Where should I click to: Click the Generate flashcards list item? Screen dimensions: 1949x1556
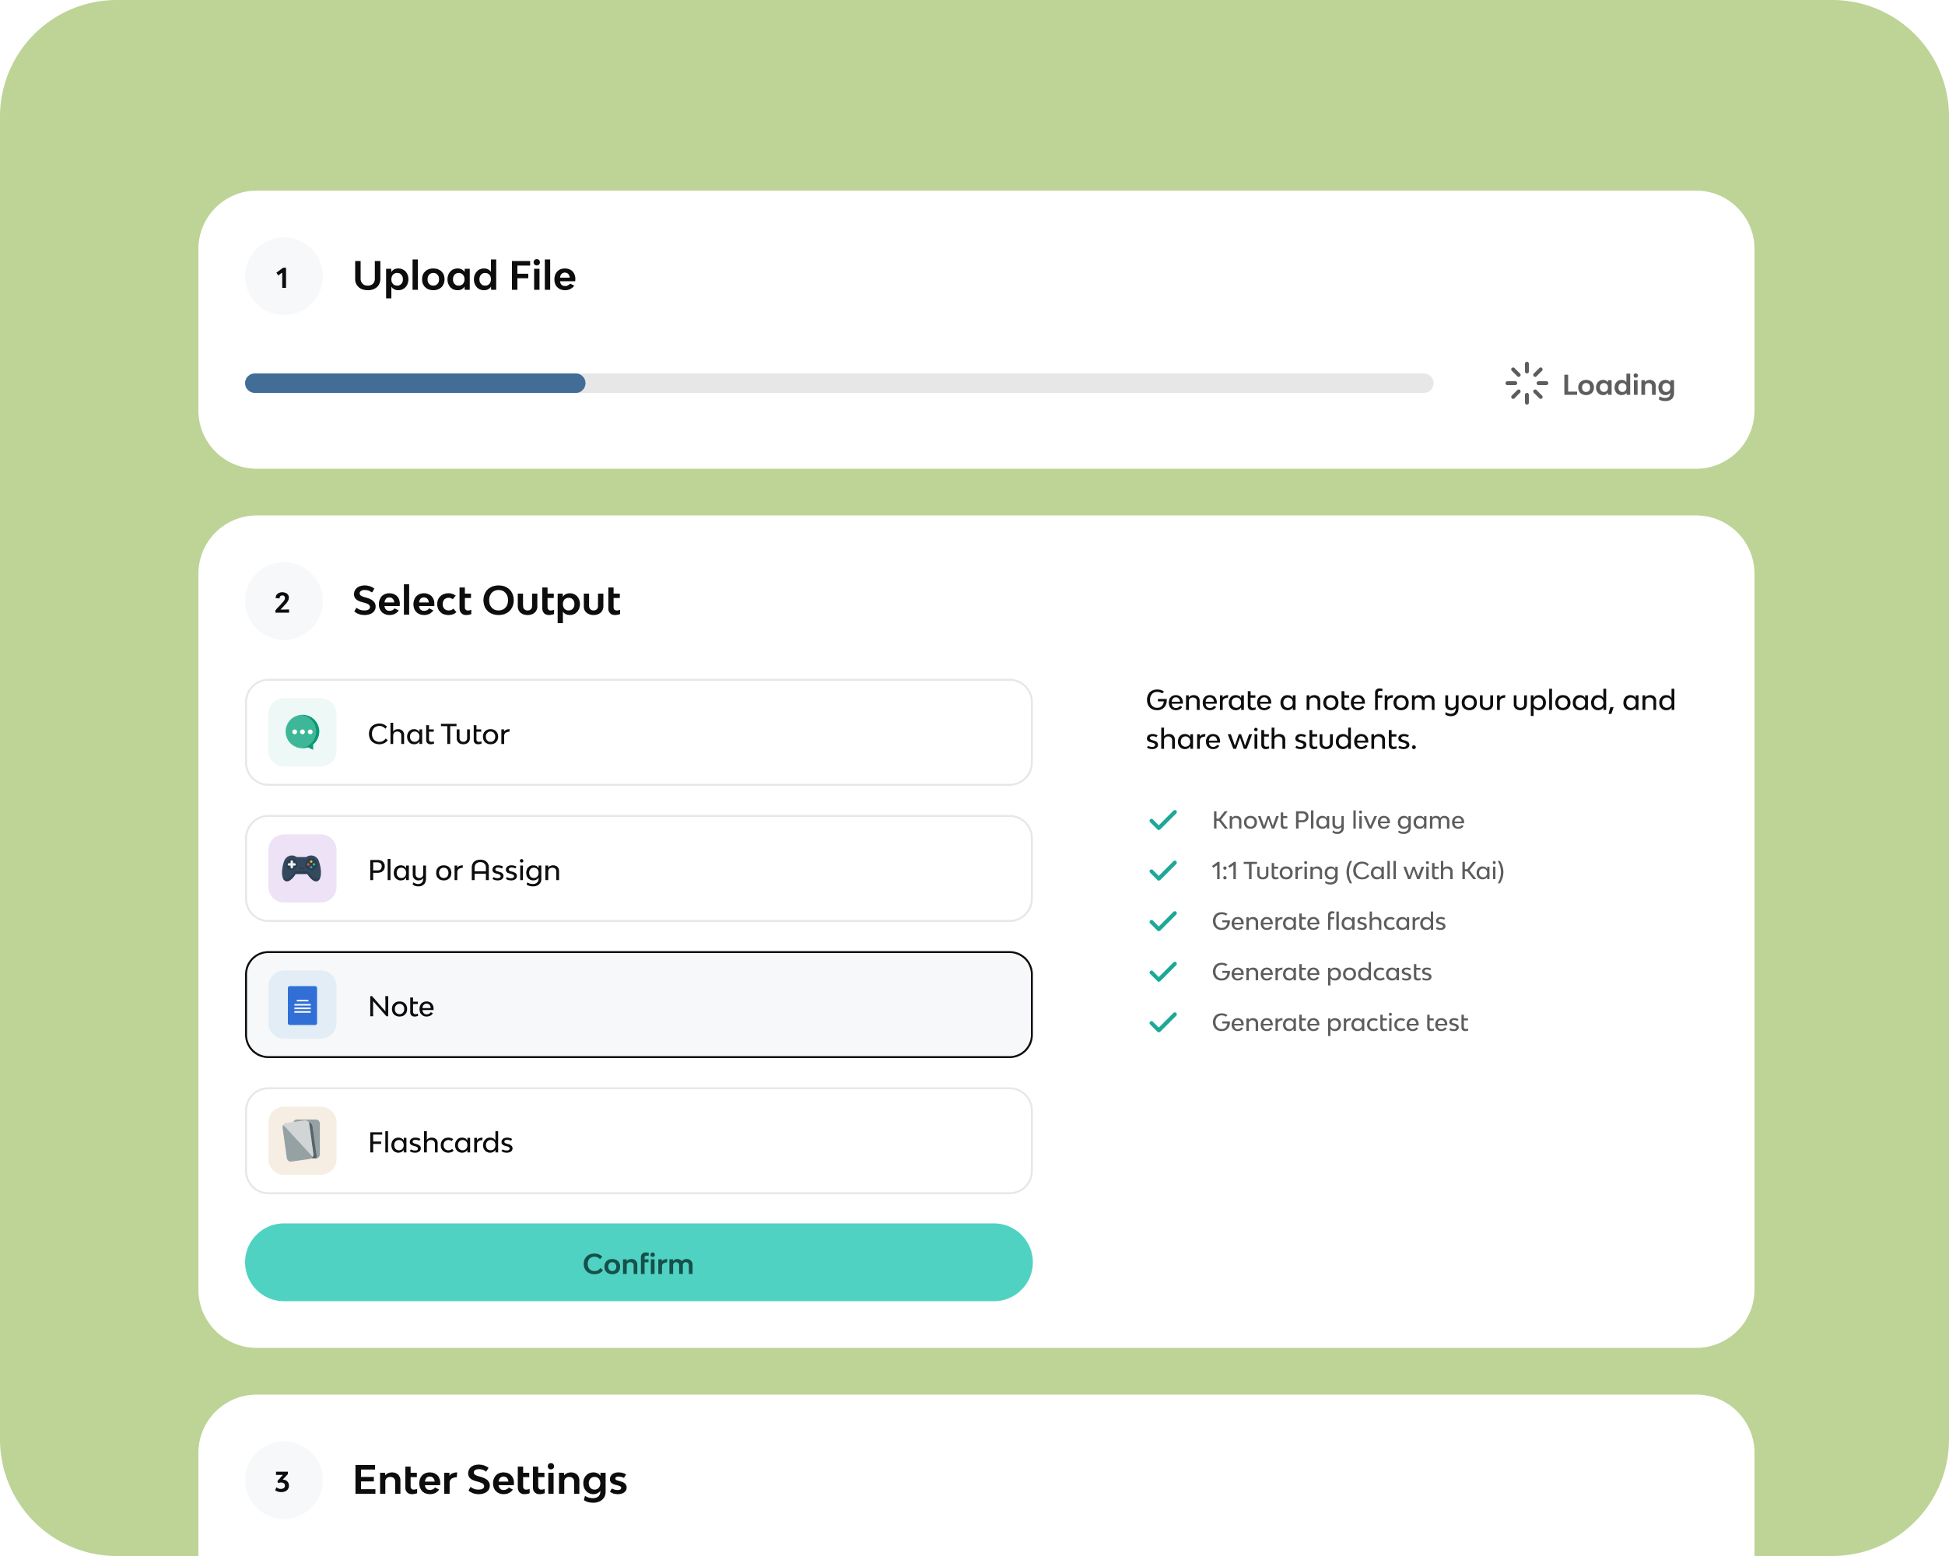click(x=1328, y=921)
